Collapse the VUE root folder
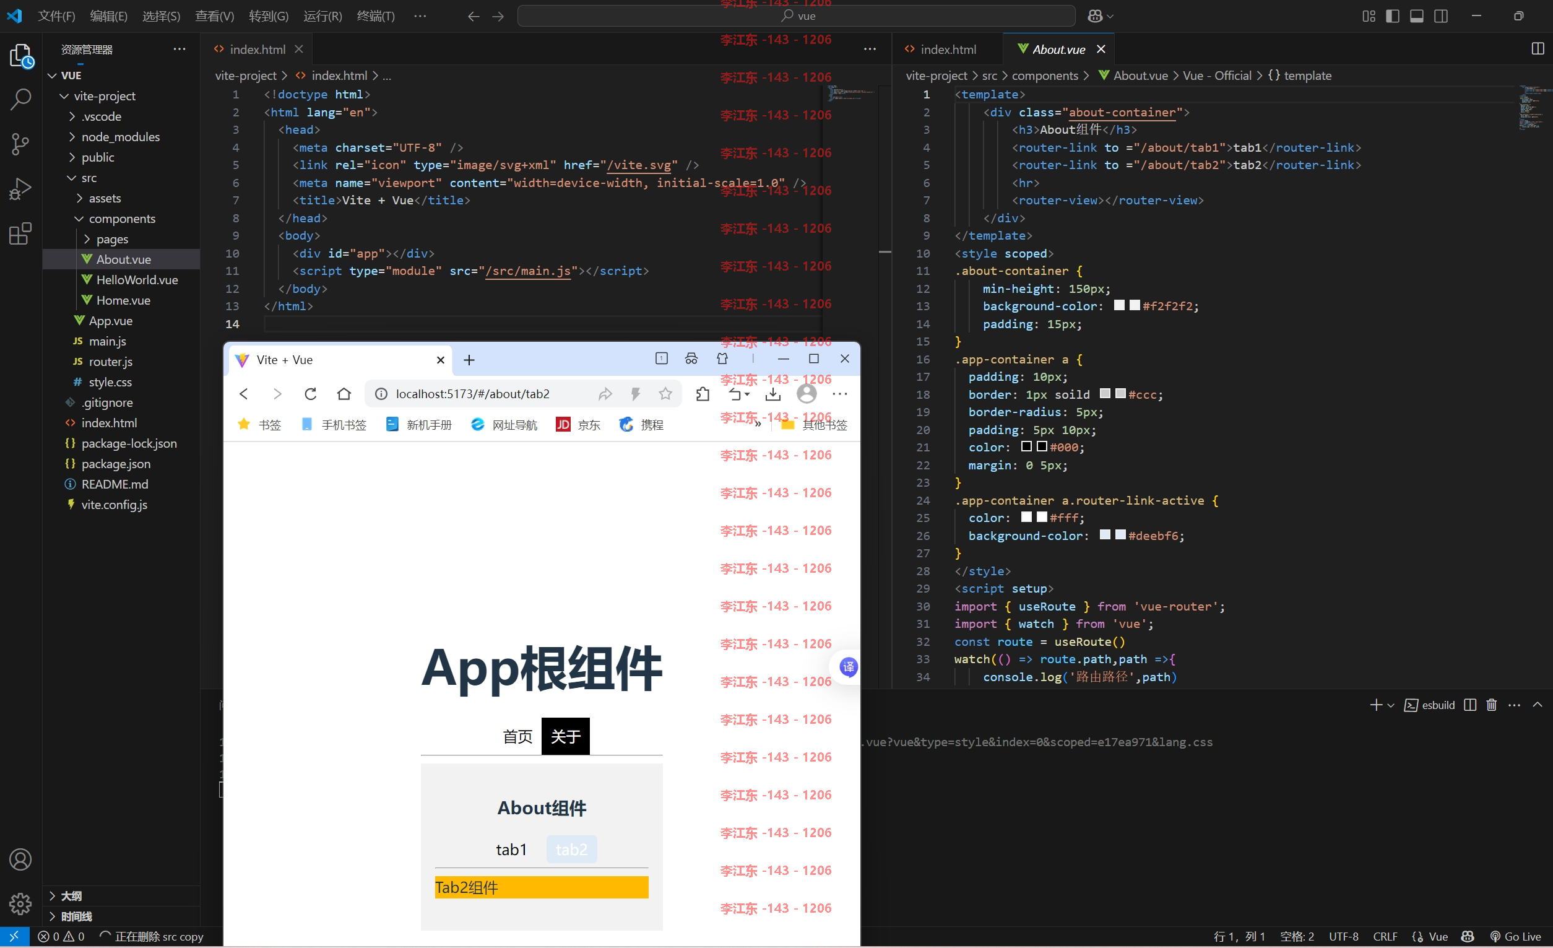1553x948 pixels. pyautogui.click(x=53, y=76)
